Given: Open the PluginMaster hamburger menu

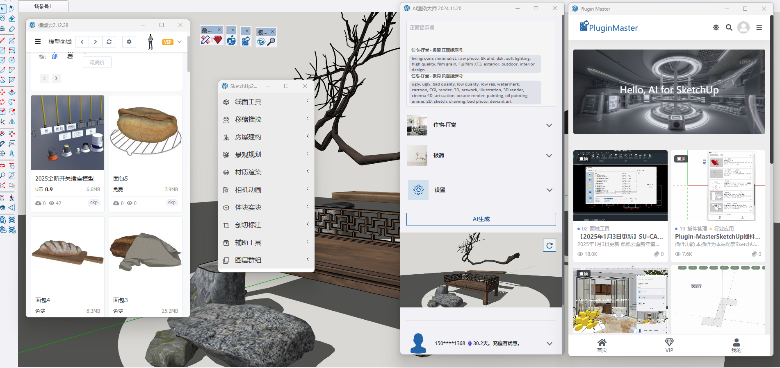Looking at the screenshot, I should coord(759,27).
